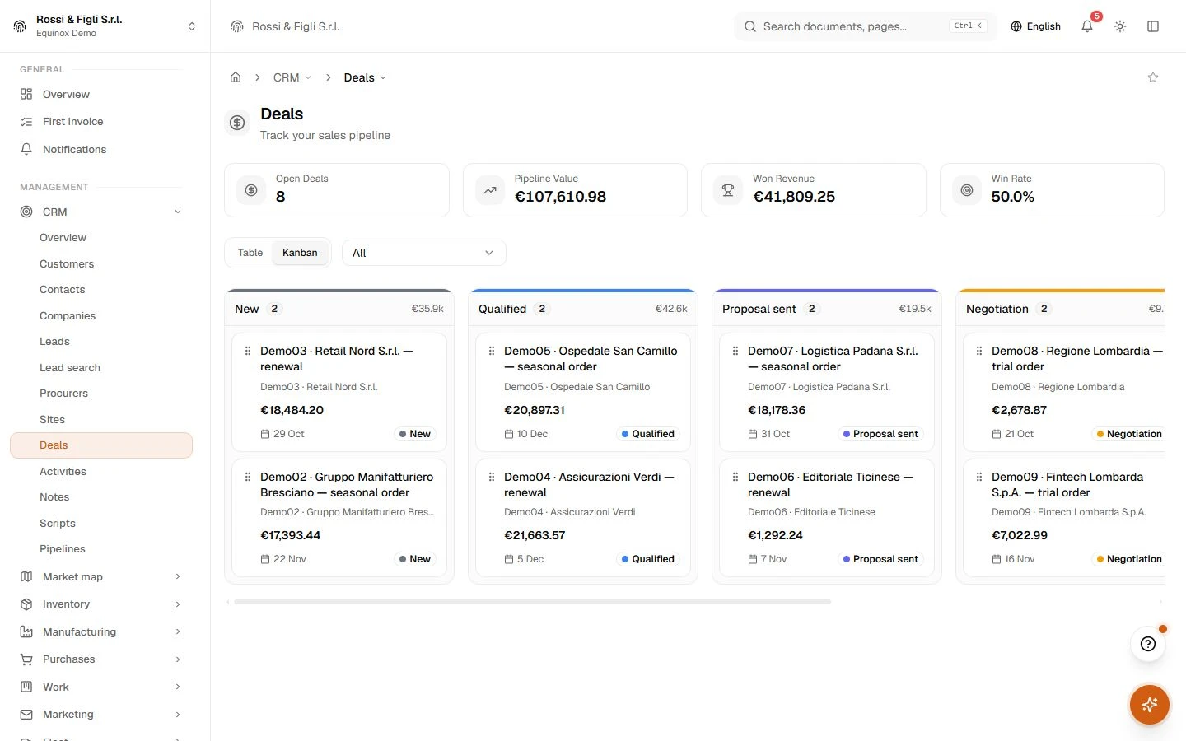This screenshot has width=1186, height=741.
Task: Grab the drag handle on Demo03 card
Action: coord(248,351)
